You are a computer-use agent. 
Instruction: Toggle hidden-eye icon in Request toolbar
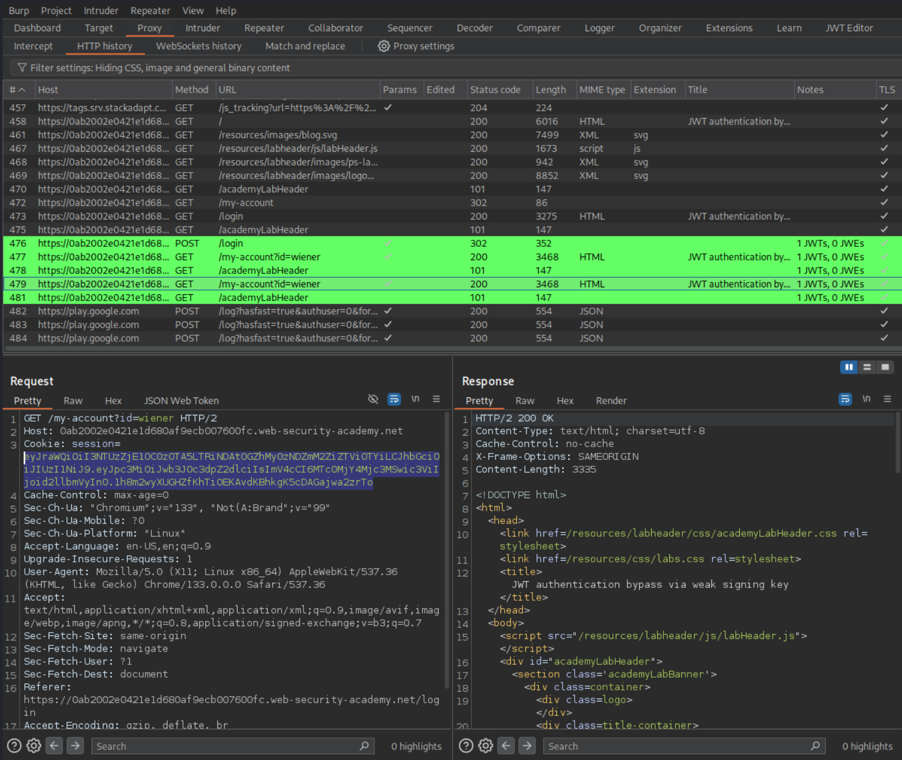click(373, 399)
